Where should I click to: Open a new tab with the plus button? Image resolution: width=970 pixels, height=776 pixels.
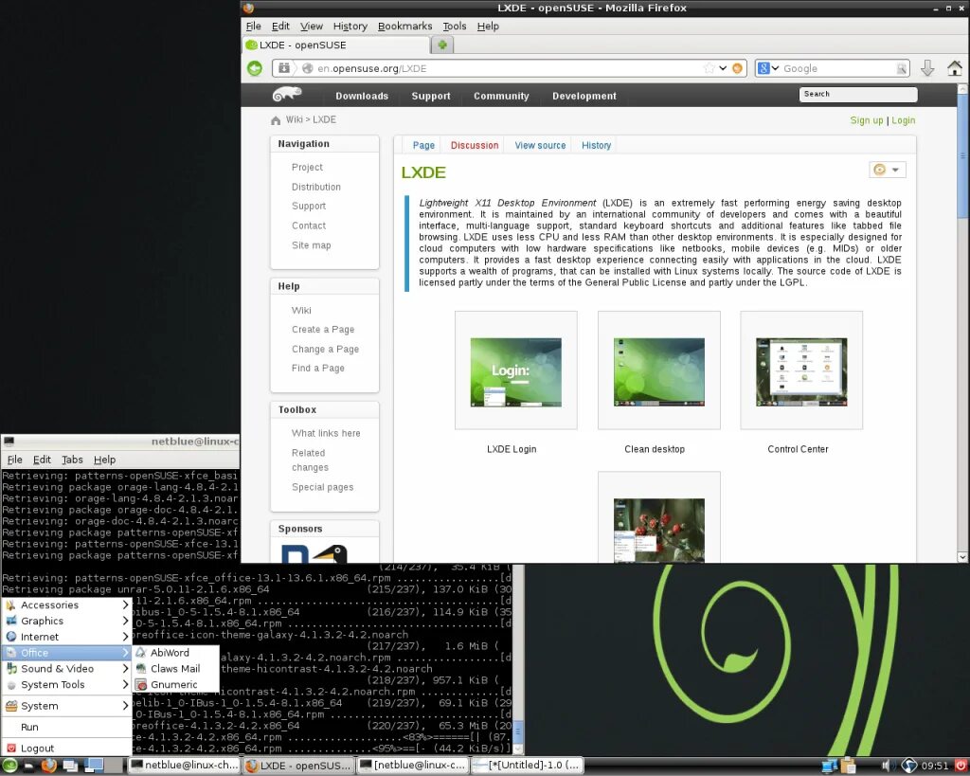pos(442,45)
